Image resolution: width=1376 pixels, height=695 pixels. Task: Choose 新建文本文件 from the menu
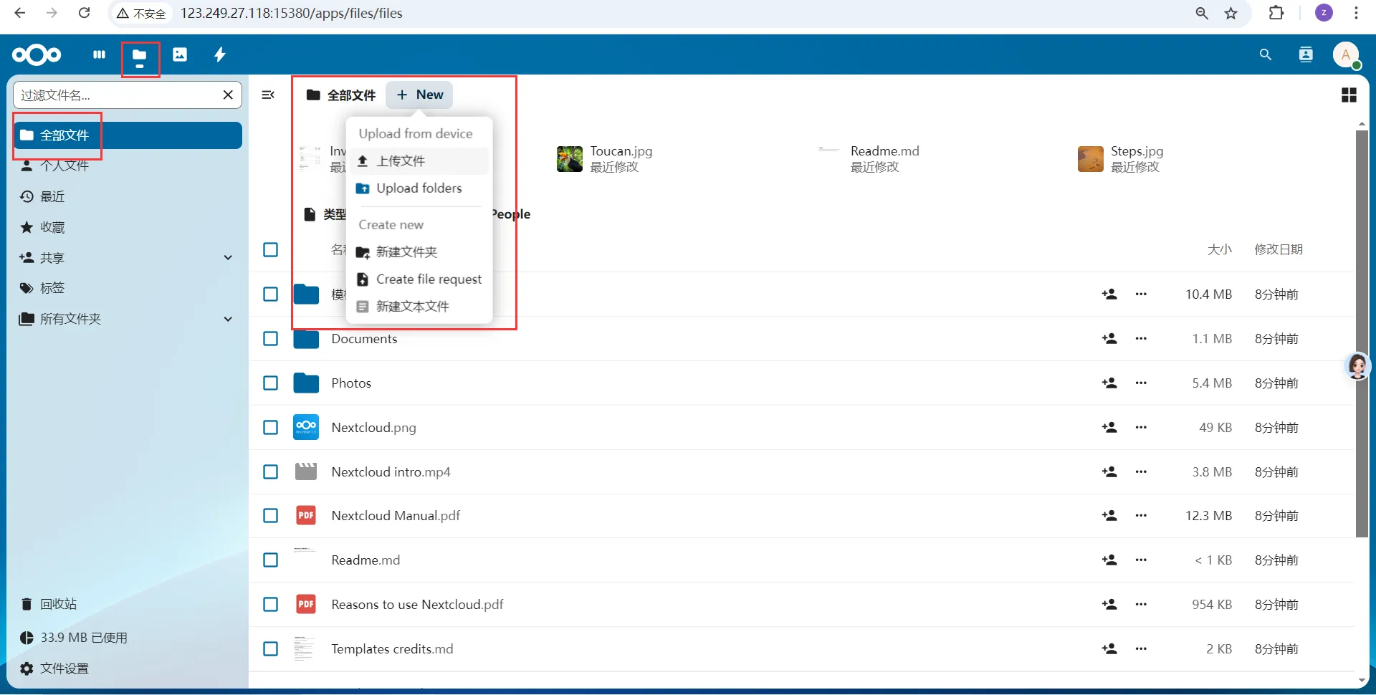tap(419, 307)
